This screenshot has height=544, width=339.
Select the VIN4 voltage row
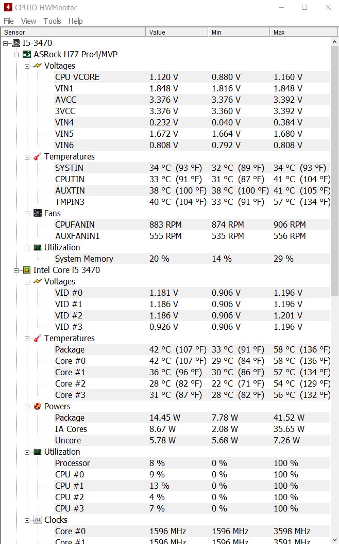click(x=192, y=122)
